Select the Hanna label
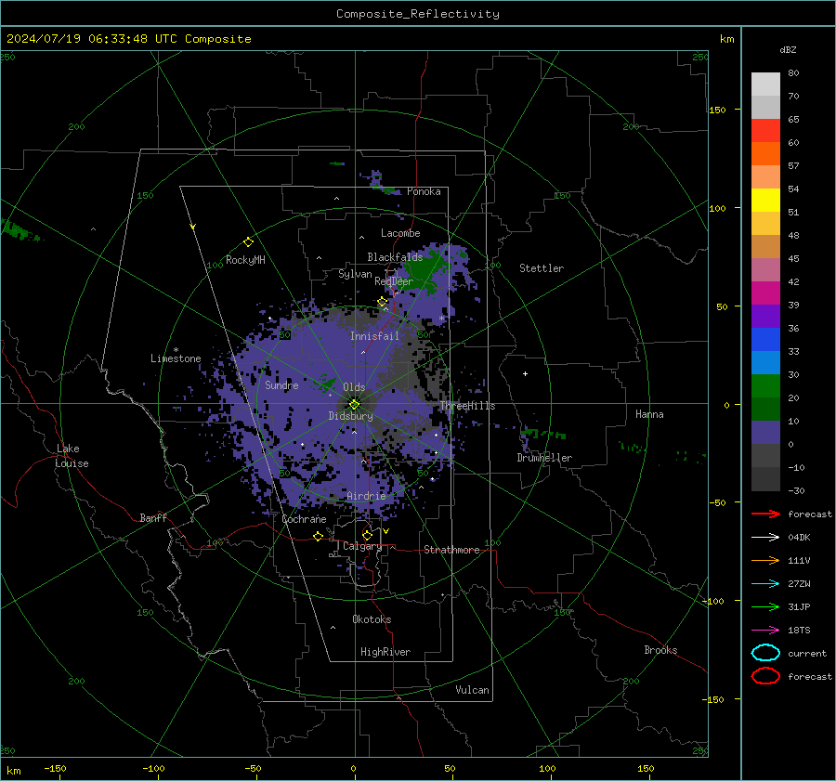 click(649, 414)
